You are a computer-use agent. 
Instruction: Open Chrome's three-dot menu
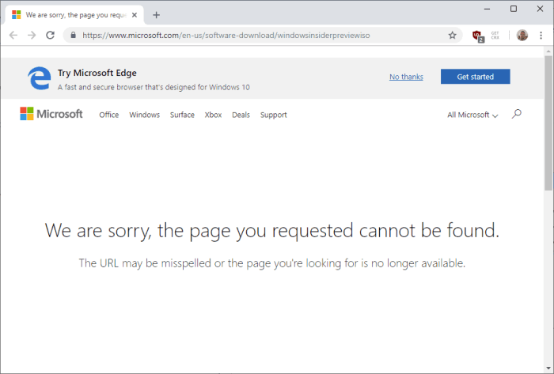541,36
